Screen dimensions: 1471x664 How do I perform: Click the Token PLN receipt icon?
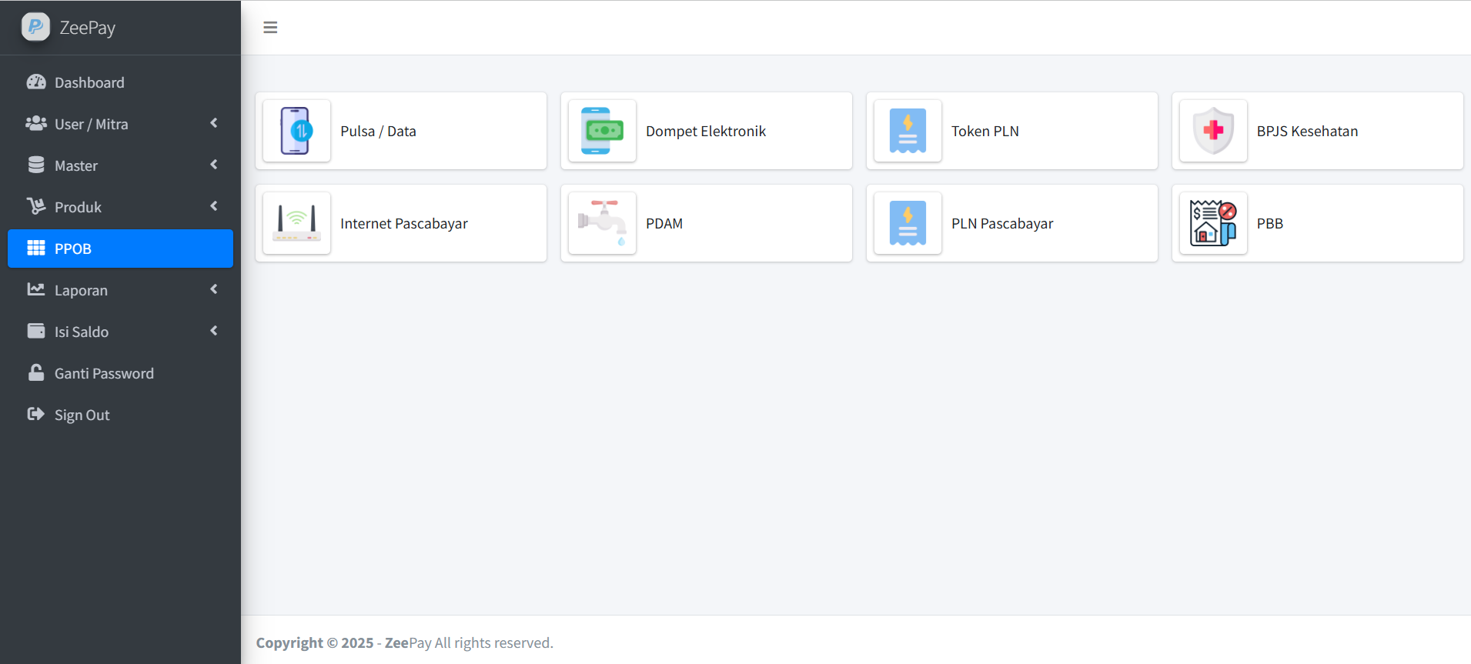pos(908,131)
